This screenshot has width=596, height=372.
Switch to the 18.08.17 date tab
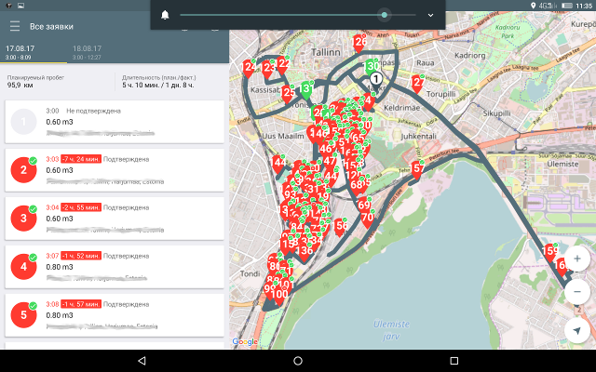(88, 50)
